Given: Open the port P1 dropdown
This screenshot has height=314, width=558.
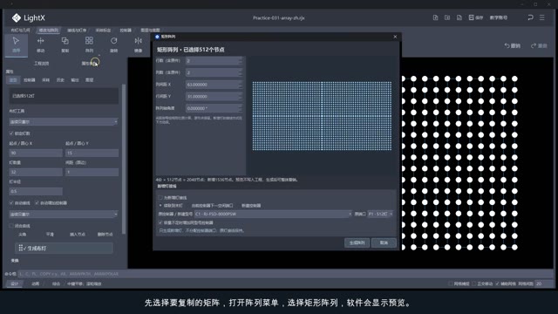Looking at the screenshot, I should [380, 214].
